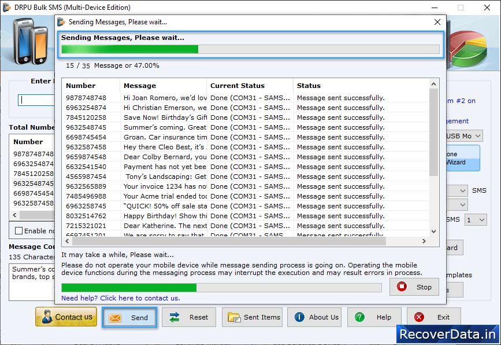Toggle the Enable checkbox below number list
The height and width of the screenshot is (345, 501).
click(x=19, y=231)
